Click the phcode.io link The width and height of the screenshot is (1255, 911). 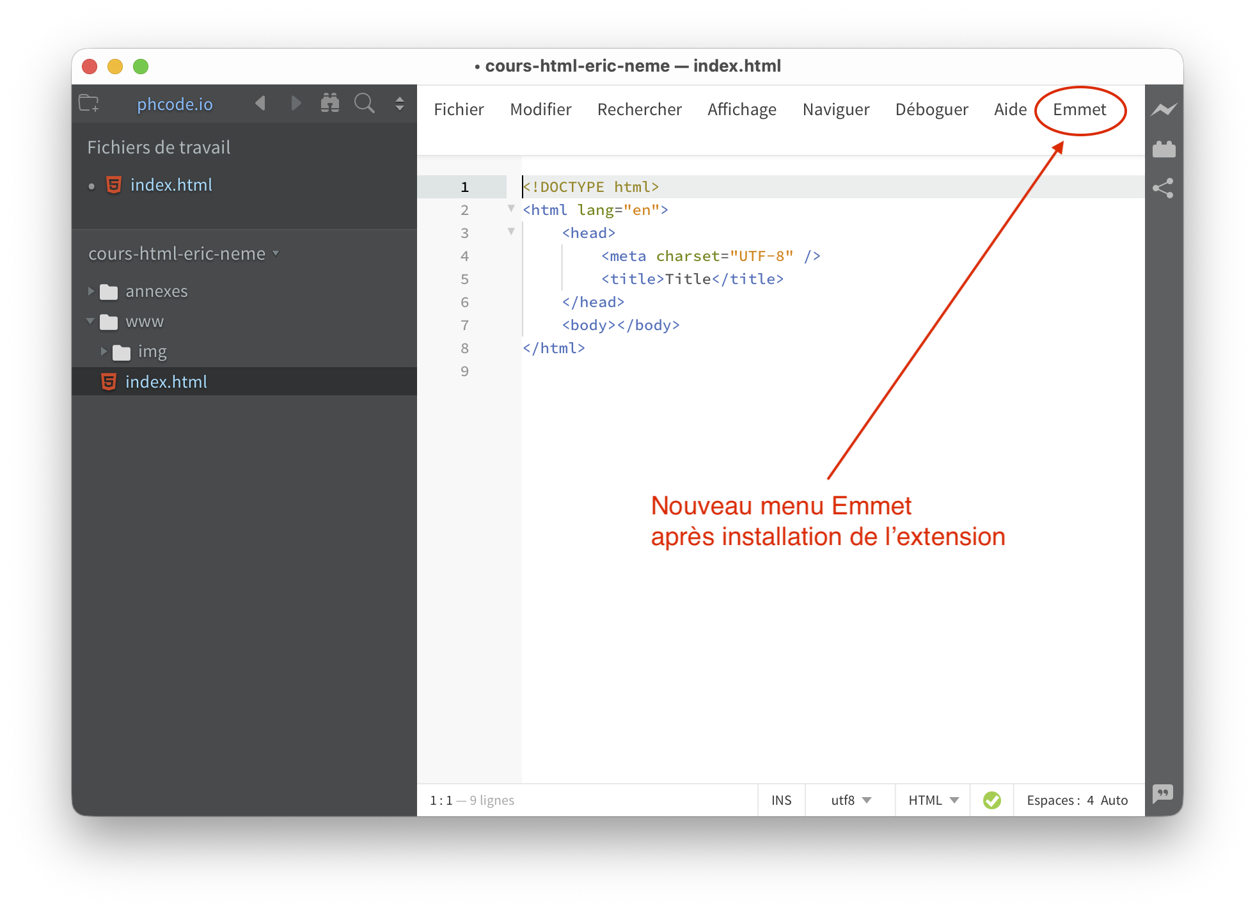(x=174, y=104)
